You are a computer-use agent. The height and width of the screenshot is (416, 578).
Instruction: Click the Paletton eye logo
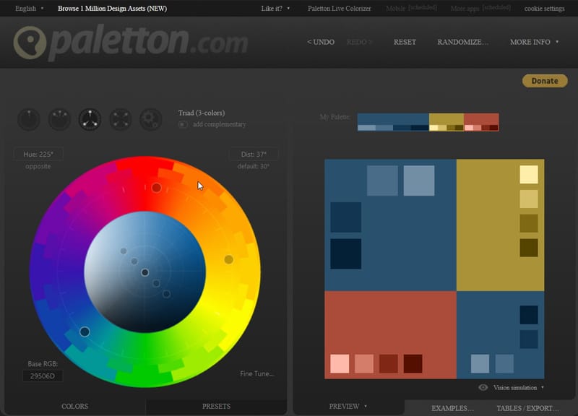pos(30,41)
